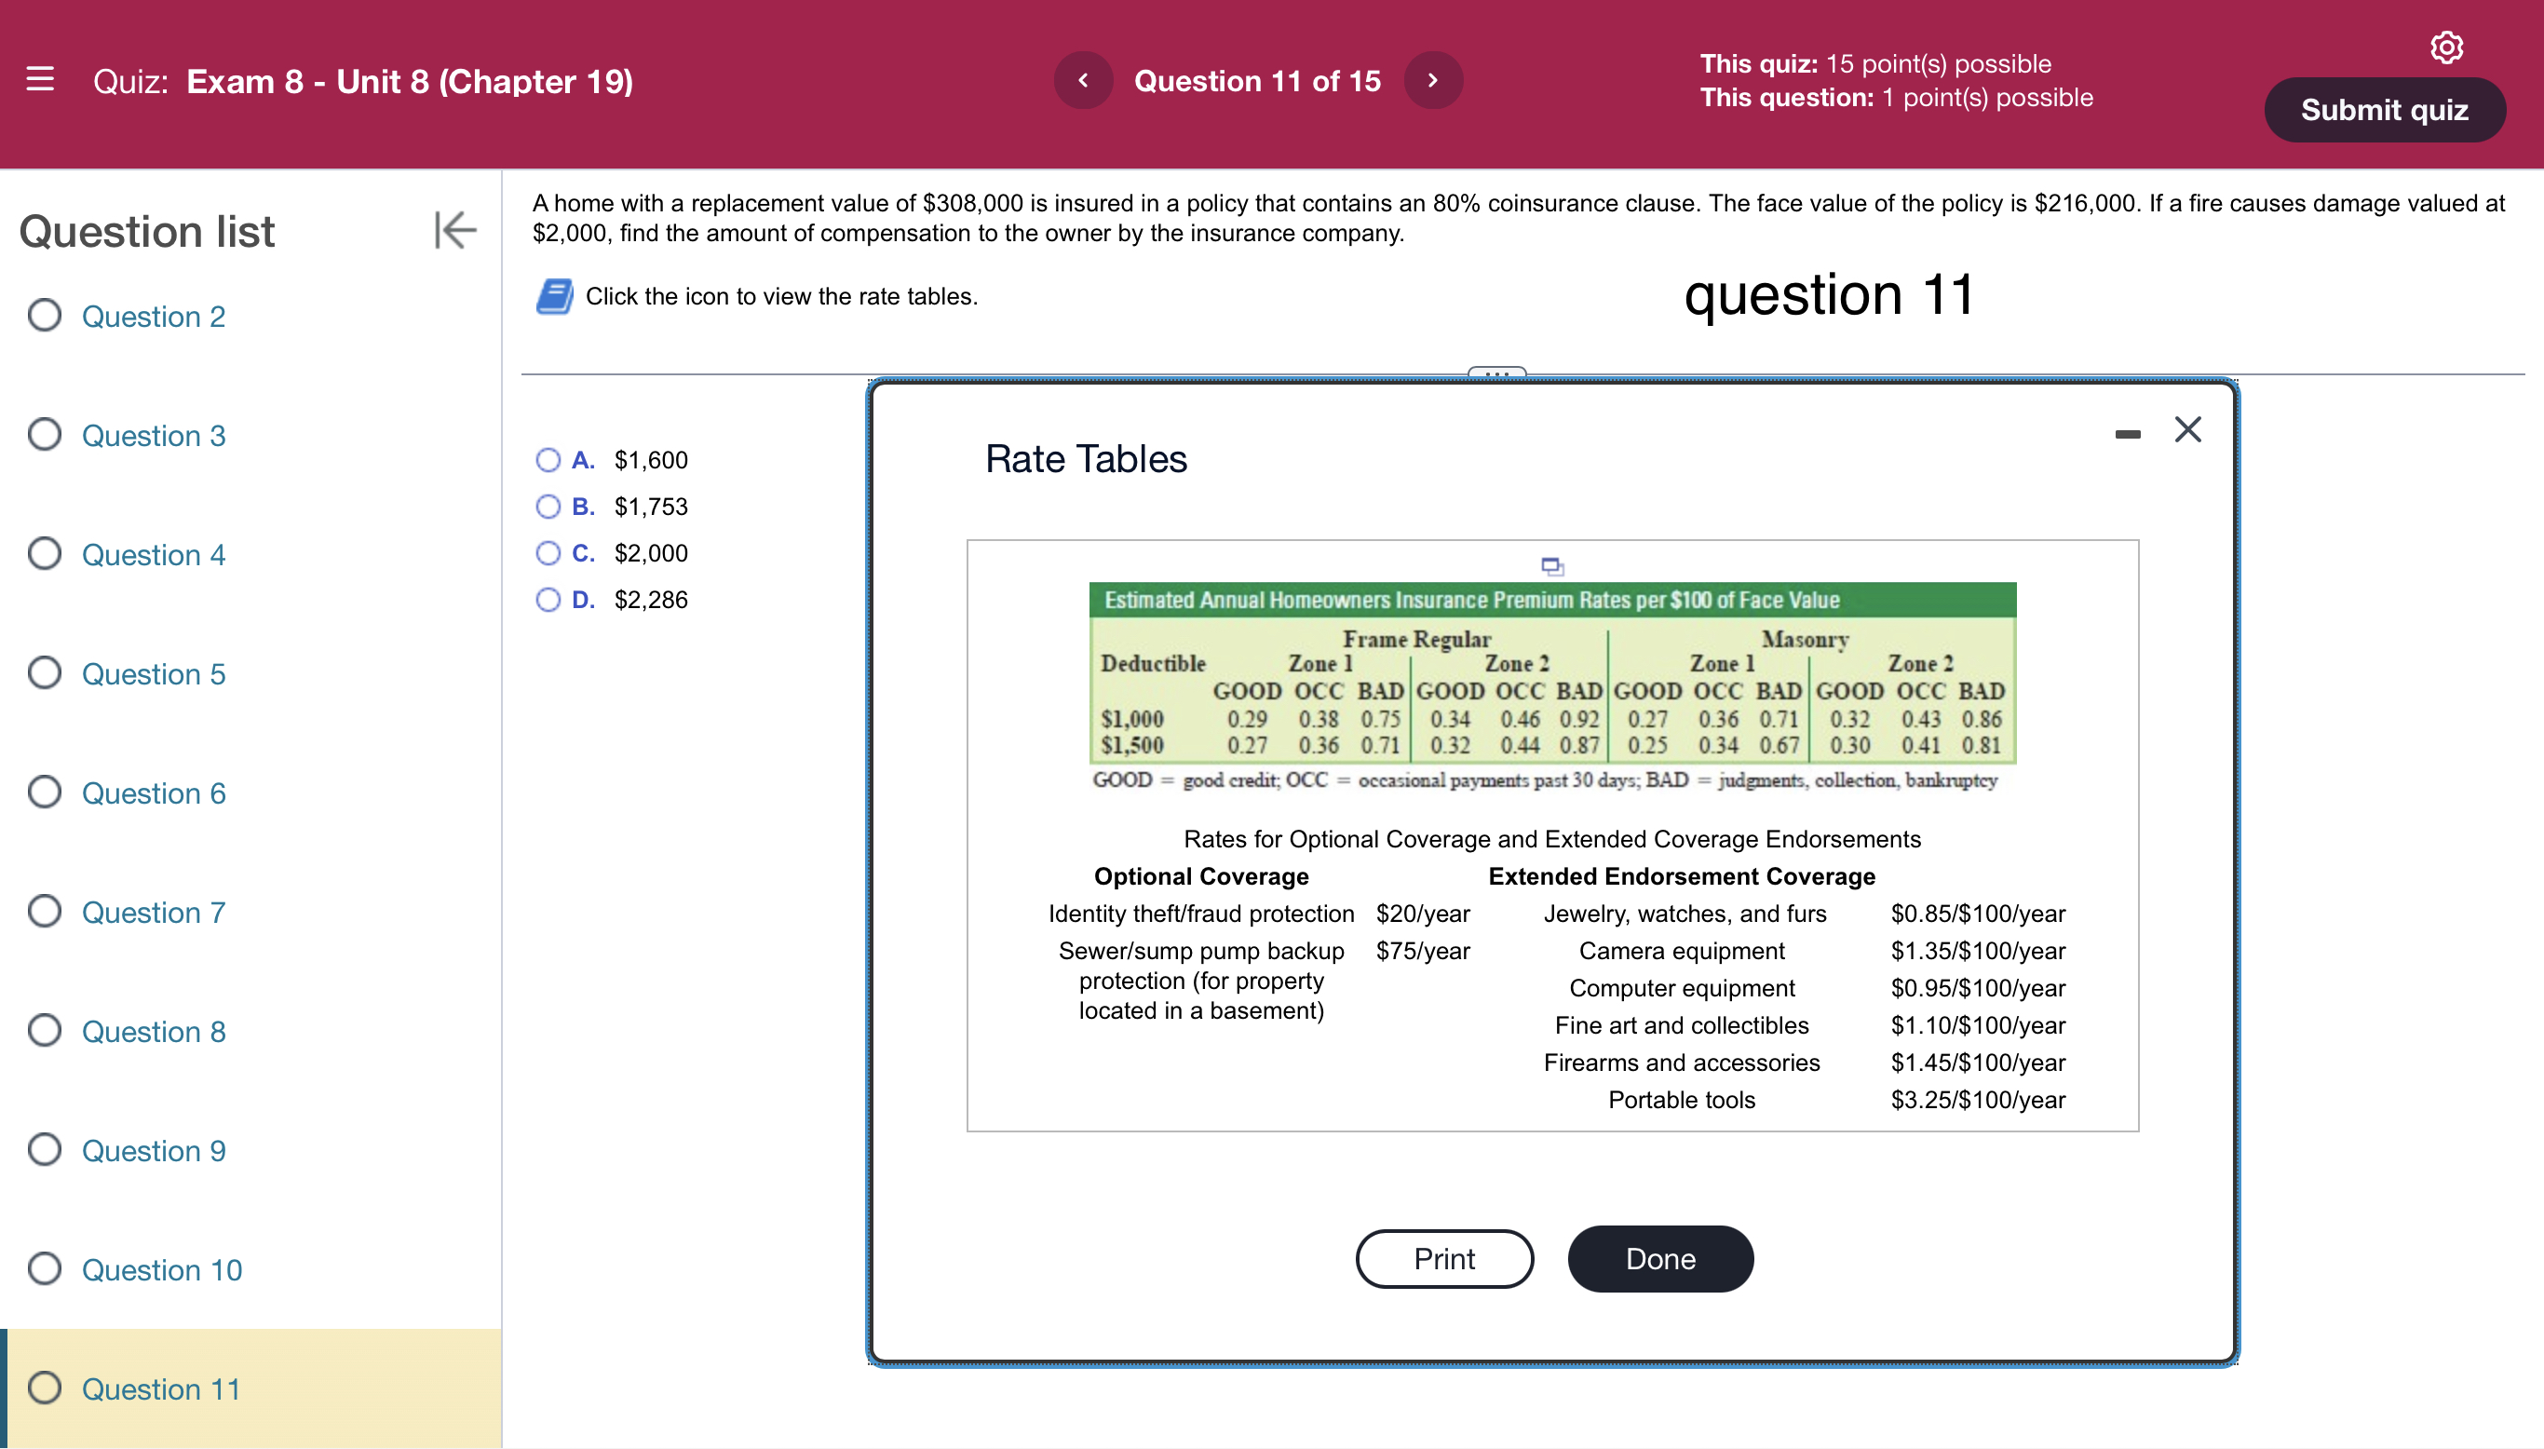Open quiz settings gear icon
Viewport: 2544px width, 1449px height.
click(x=2445, y=47)
